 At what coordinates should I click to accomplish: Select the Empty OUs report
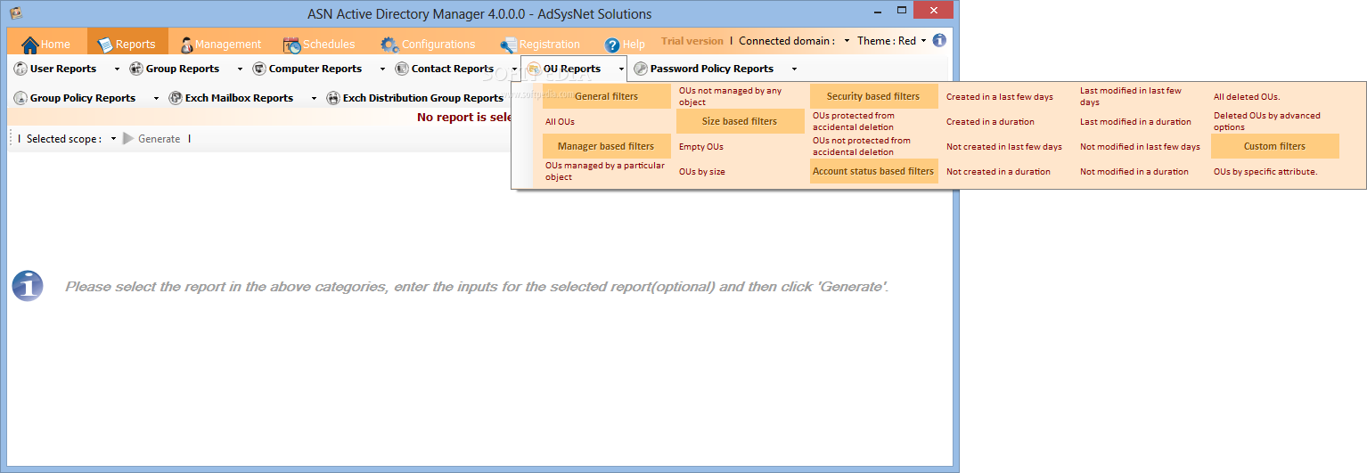[x=701, y=146]
